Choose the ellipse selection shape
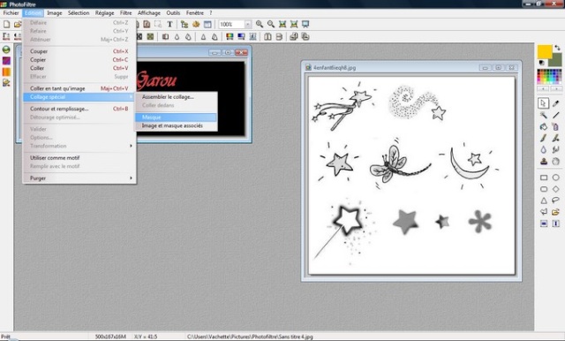This screenshot has width=565, height=341. (x=555, y=178)
